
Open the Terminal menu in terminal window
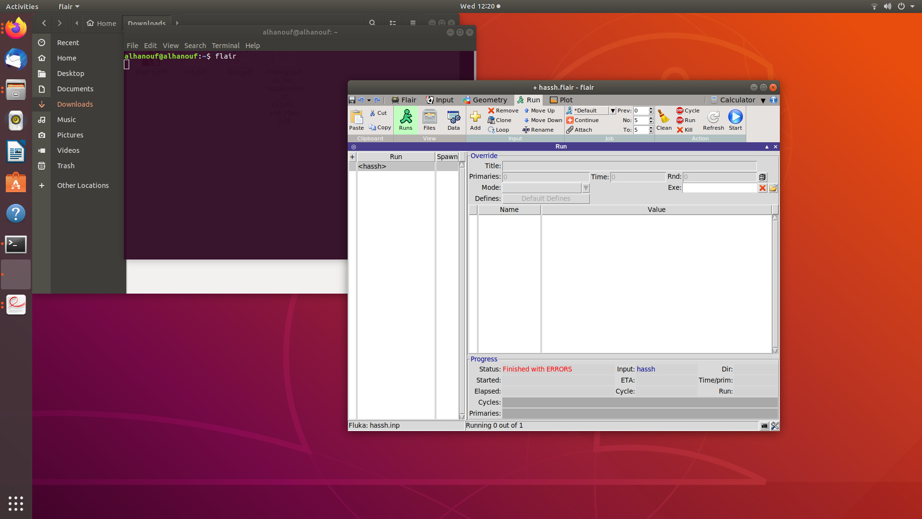tap(225, 46)
